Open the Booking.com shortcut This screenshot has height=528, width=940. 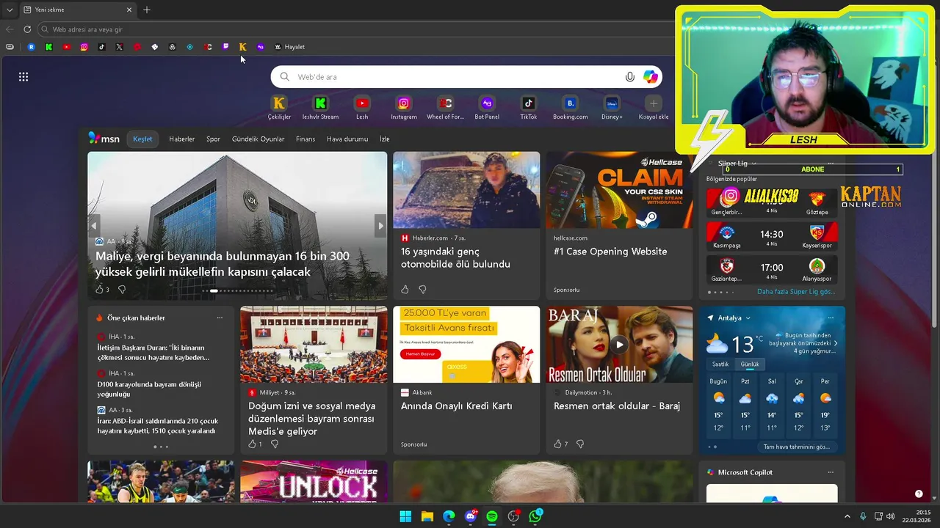(571, 107)
